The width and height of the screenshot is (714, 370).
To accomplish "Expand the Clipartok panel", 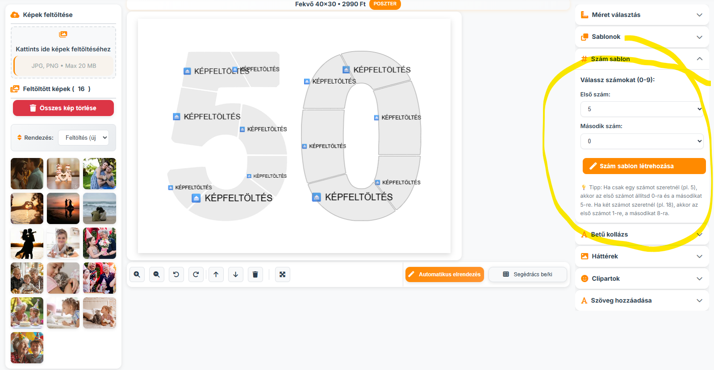I will click(x=642, y=279).
